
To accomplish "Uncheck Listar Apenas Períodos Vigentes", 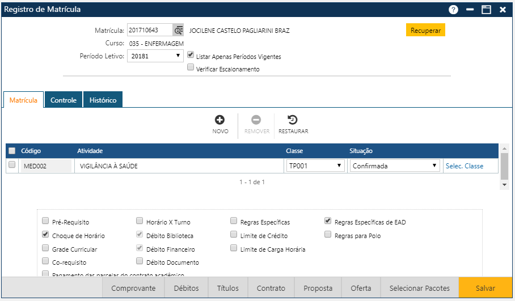I will pos(191,56).
